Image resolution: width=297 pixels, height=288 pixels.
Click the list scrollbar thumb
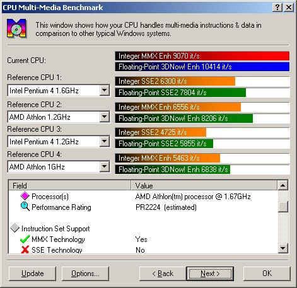[x=283, y=207]
